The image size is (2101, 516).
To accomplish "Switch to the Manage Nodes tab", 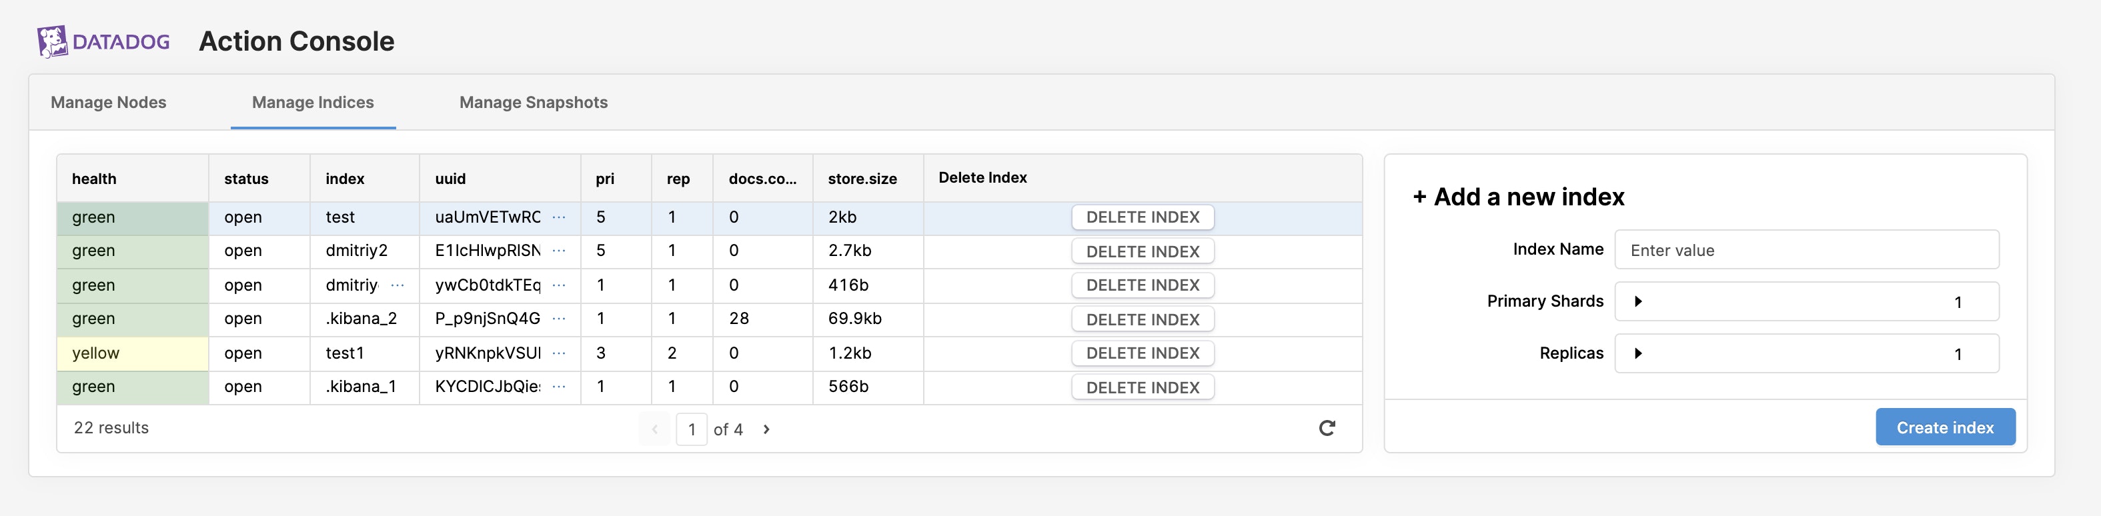I will (109, 103).
